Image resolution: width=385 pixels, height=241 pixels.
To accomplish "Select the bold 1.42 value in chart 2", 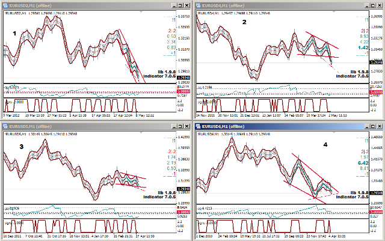I will coord(363,47).
